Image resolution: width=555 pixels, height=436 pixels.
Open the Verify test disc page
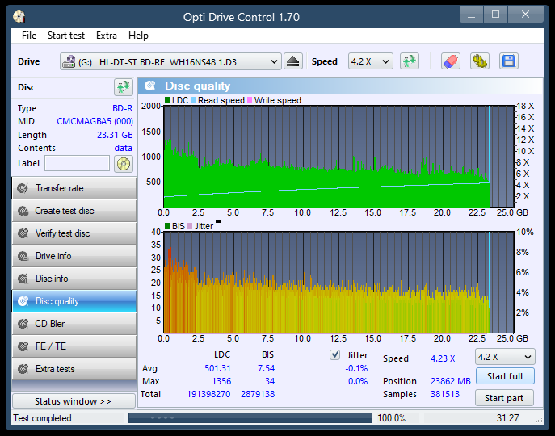click(74, 233)
